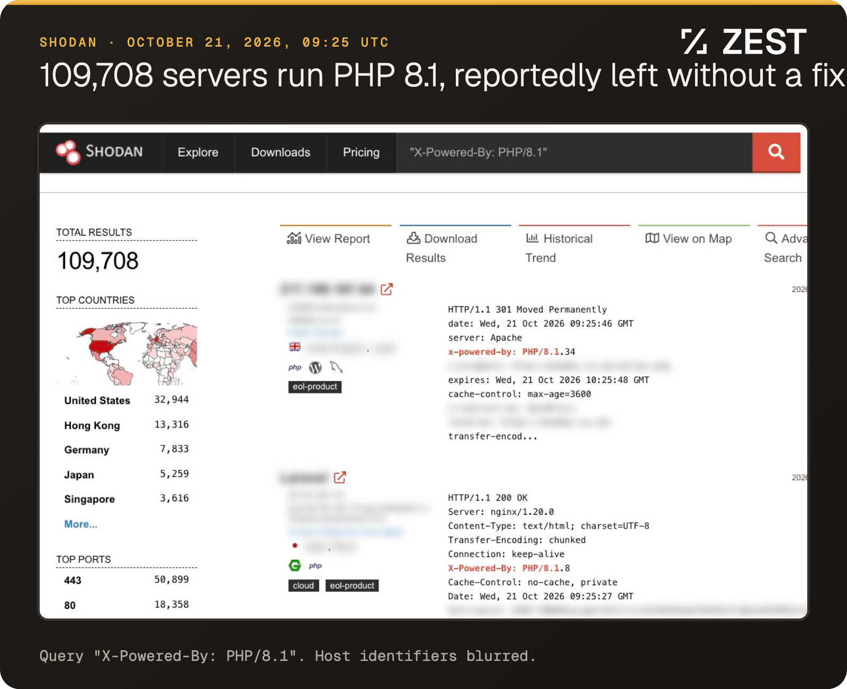Screen dimensions: 847x689
Task: Click the 'server: Apache' header line
Action: point(485,337)
